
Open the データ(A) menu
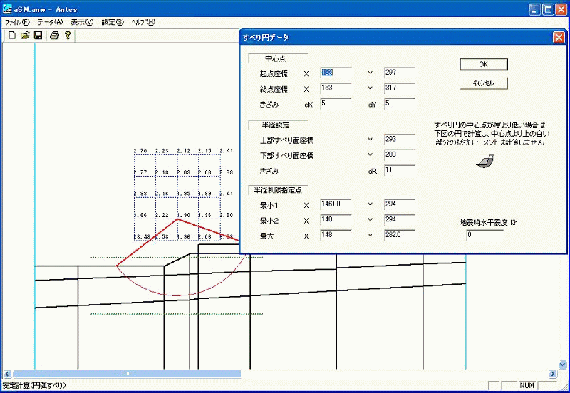[x=50, y=22]
